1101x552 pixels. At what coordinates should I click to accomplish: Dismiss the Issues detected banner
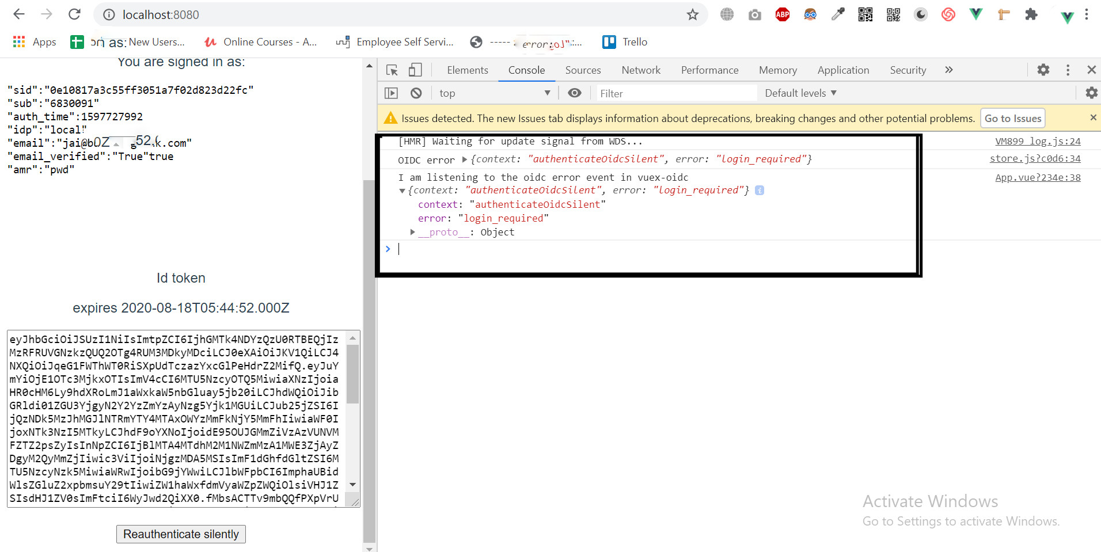pyautogui.click(x=1093, y=117)
